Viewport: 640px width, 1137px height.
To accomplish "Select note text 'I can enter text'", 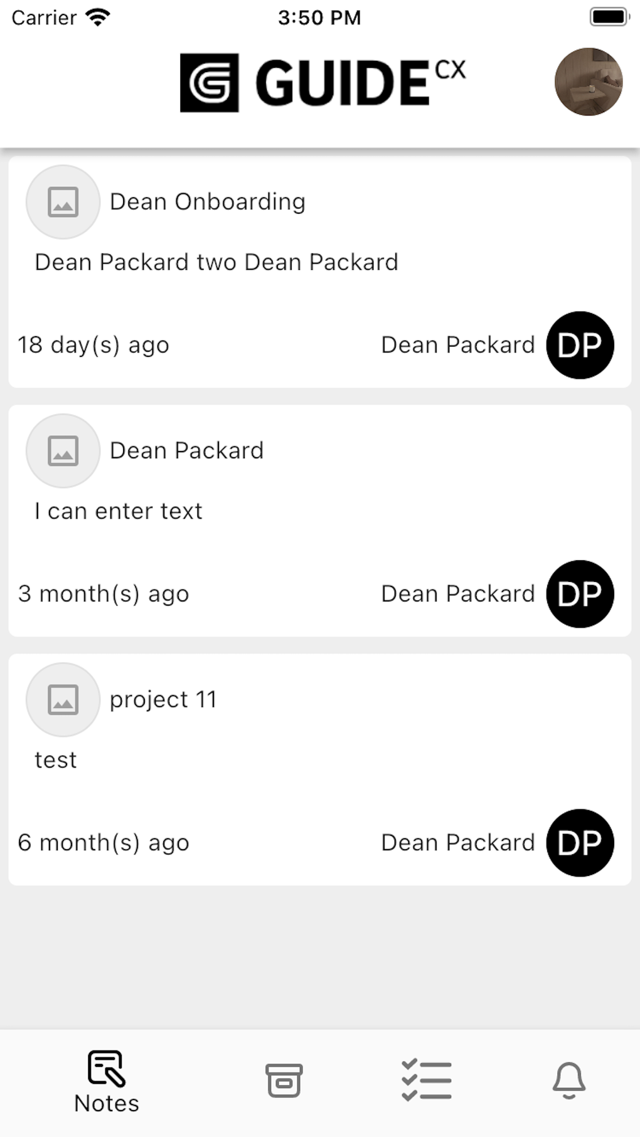I will pos(119,511).
